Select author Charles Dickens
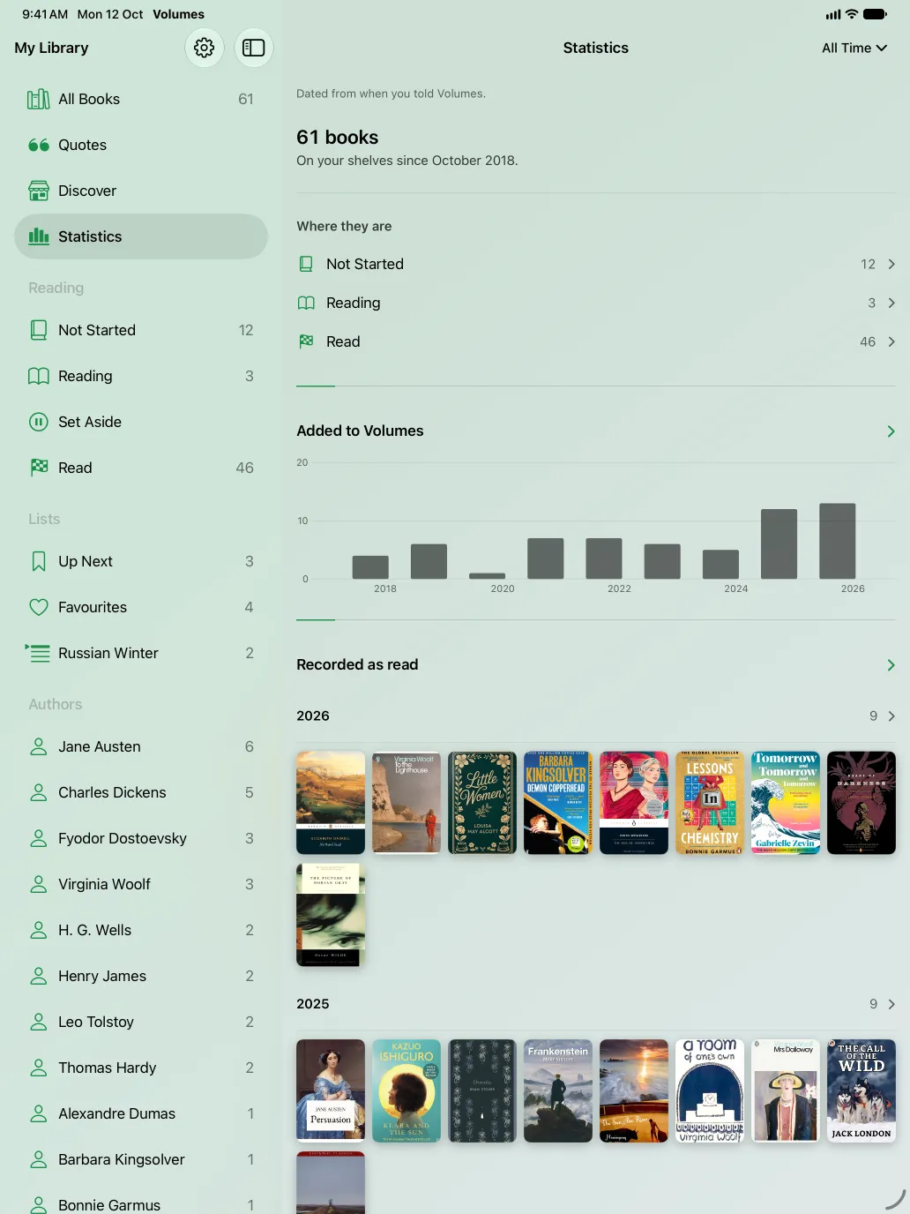The height and width of the screenshot is (1214, 910). click(x=141, y=792)
